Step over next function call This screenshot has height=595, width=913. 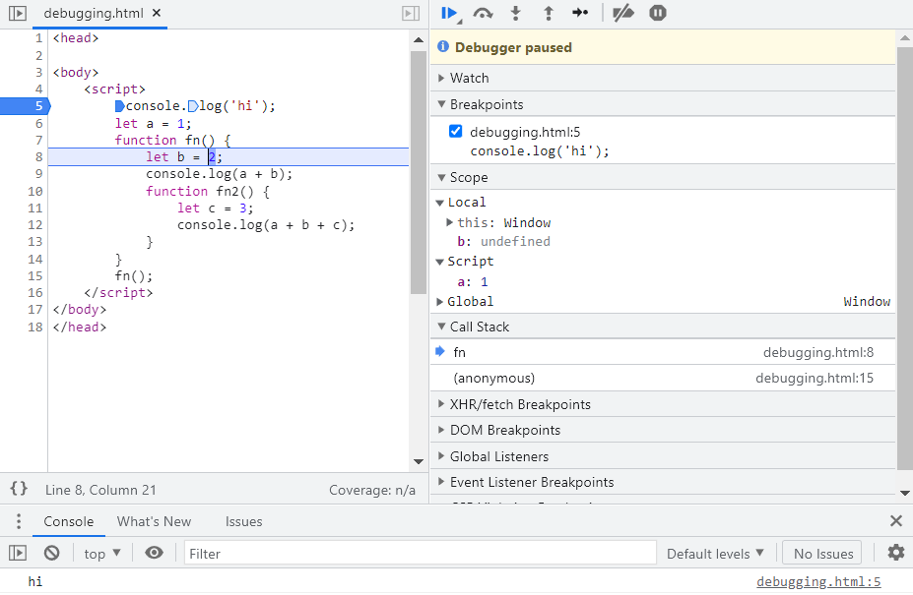(x=483, y=13)
